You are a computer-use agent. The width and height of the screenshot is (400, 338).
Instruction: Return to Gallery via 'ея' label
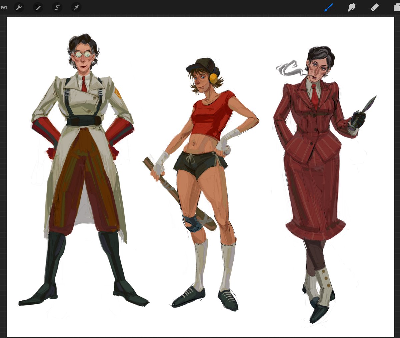(3, 7)
